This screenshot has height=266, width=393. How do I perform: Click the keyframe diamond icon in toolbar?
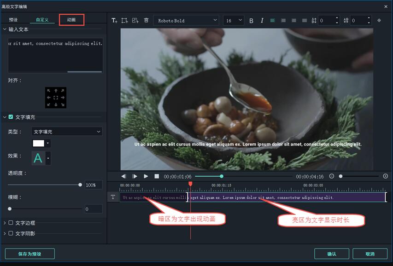click(x=379, y=21)
